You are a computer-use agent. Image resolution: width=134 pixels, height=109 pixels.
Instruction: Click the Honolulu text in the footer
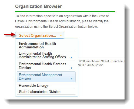[x=117, y=61]
